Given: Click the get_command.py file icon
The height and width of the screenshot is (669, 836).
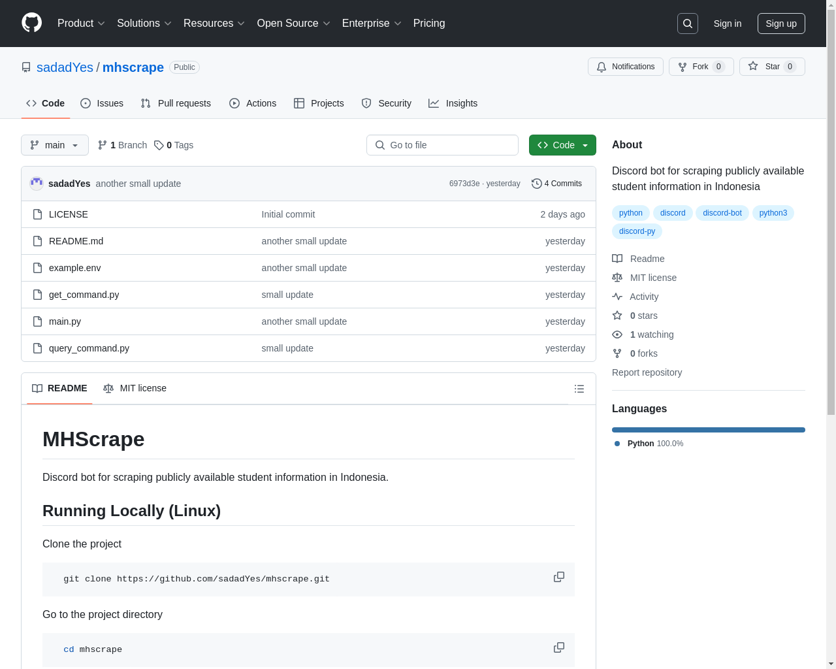Looking at the screenshot, I should click(38, 295).
